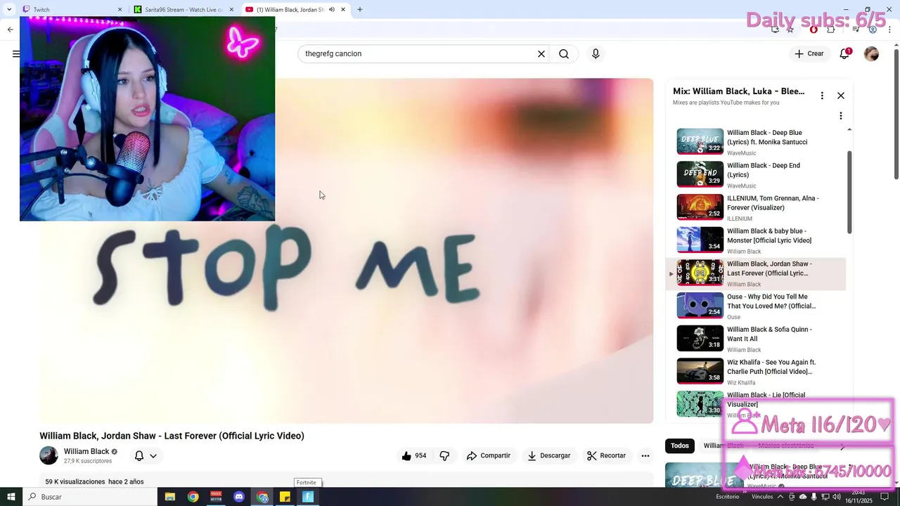Like the Last Forever video
This screenshot has width=900, height=506.
[x=413, y=455]
